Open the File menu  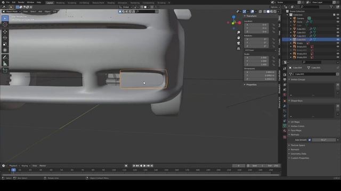[8, 2]
